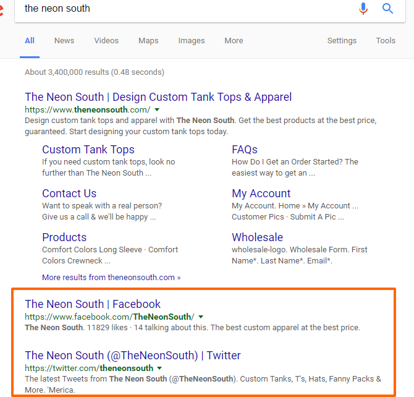The image size is (414, 397).
Task: Expand dropdown arrow next to theneonsouth.com URL
Action: tap(157, 109)
